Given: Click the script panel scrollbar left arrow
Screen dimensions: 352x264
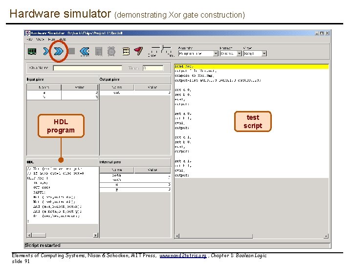Looking at the screenshot, I should click(177, 236).
